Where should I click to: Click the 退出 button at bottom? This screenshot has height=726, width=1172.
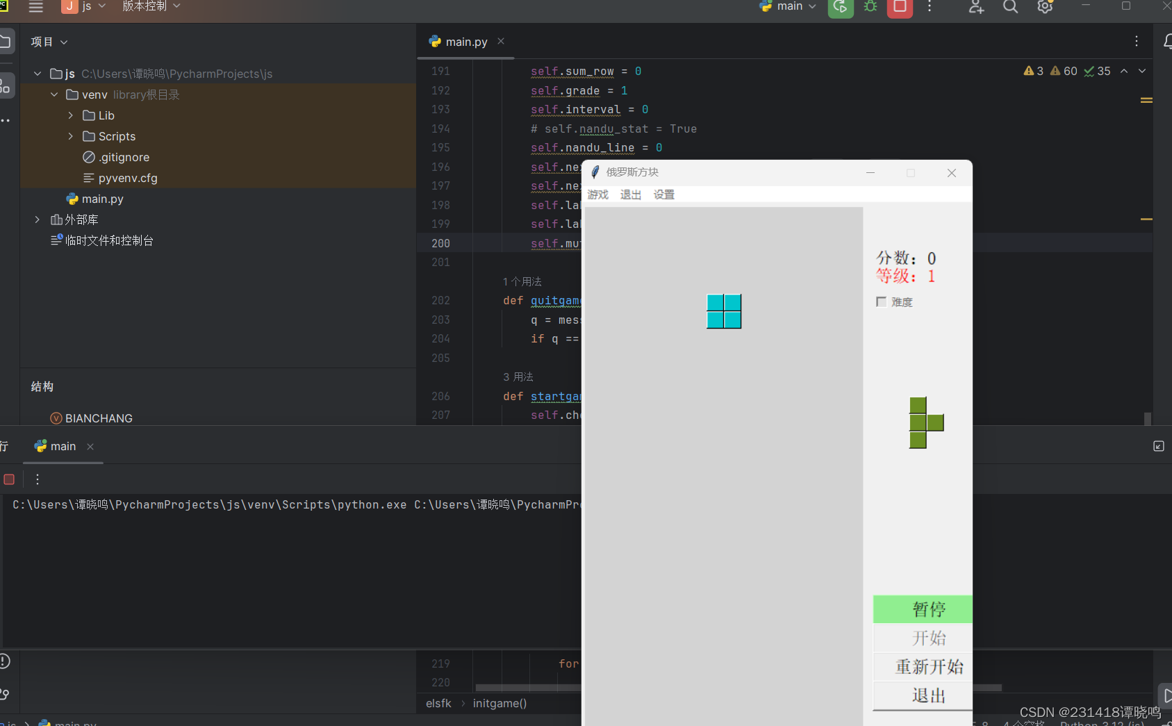[x=923, y=696]
